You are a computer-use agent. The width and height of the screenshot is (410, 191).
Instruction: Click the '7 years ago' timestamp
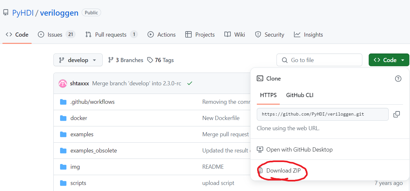pos(388,183)
